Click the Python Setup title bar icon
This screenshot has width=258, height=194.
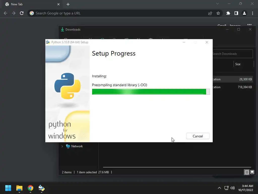[x=48, y=42]
